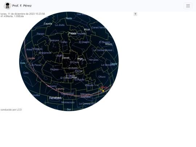This screenshot has height=147, width=196.
Task: Click the Pegaso constellation label
Action: click(54, 69)
